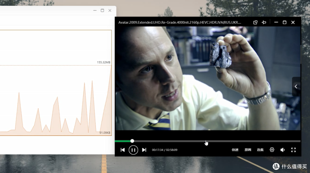Open the 原画 quality selector

(x=248, y=150)
